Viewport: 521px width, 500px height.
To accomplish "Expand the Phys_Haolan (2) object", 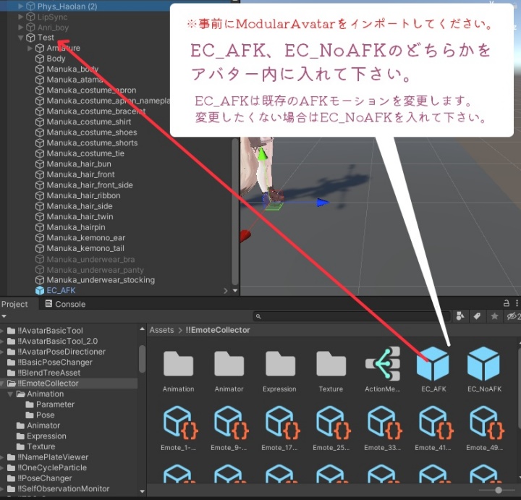I will 20,6.
